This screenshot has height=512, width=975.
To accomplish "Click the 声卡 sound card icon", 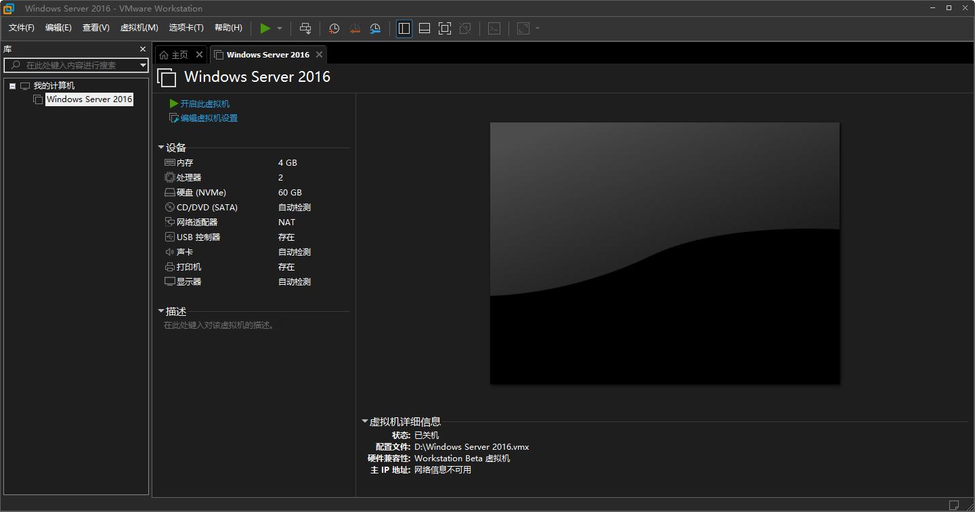I will 170,252.
